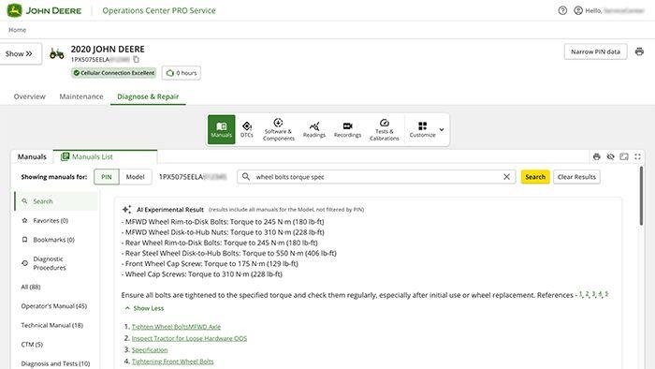This screenshot has width=655, height=369.
Task: Open the Readings tool
Action: point(314,129)
